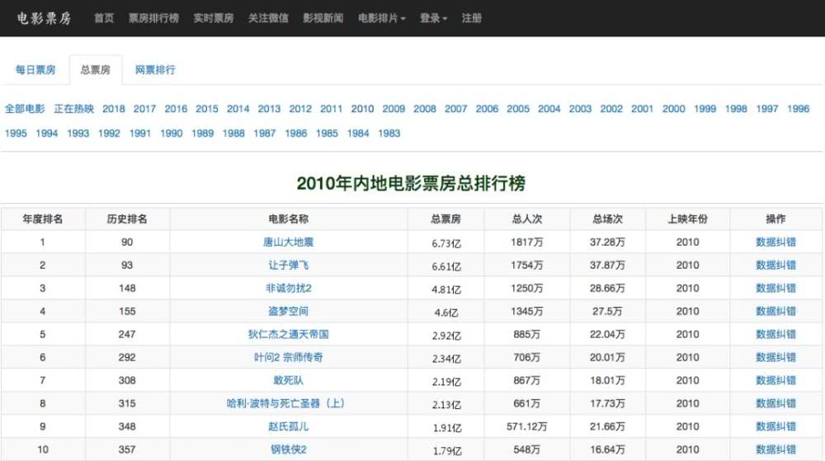Select year 2016 filter
The image size is (825, 461).
pyautogui.click(x=176, y=108)
